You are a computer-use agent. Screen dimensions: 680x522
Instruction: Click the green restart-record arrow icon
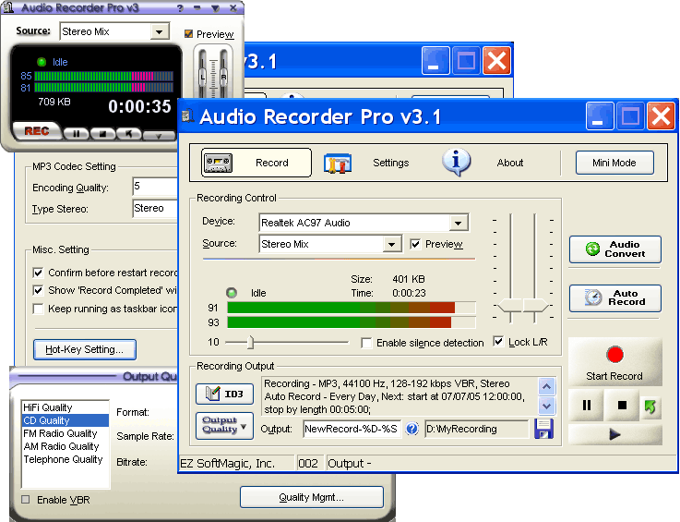650,407
